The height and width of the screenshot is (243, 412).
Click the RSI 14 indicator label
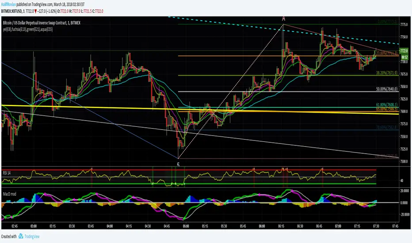[x=7, y=173]
